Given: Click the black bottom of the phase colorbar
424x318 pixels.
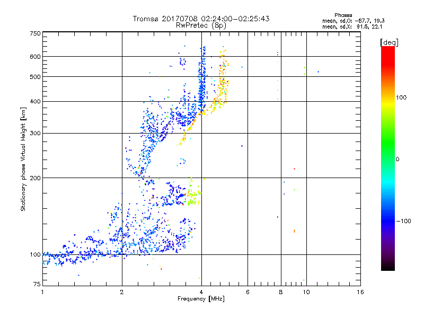Looking at the screenshot, I should coord(388,267).
